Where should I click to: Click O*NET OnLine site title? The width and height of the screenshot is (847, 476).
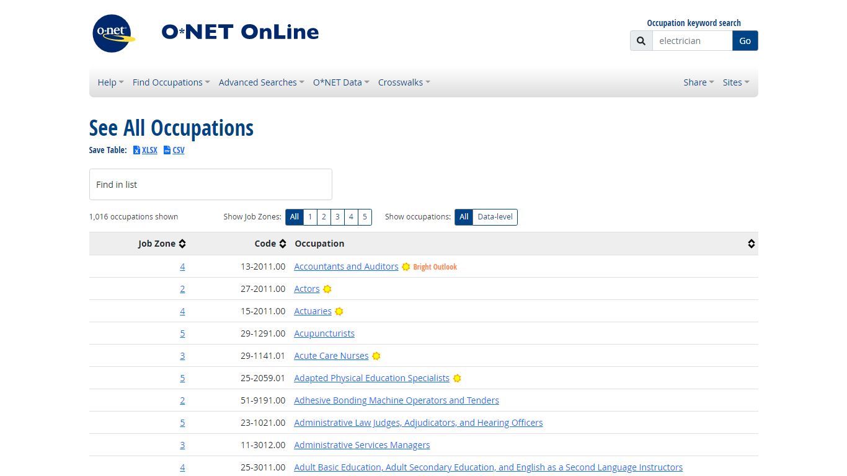click(240, 32)
